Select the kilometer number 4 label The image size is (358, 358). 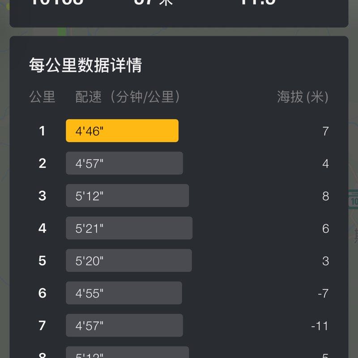[x=42, y=228]
